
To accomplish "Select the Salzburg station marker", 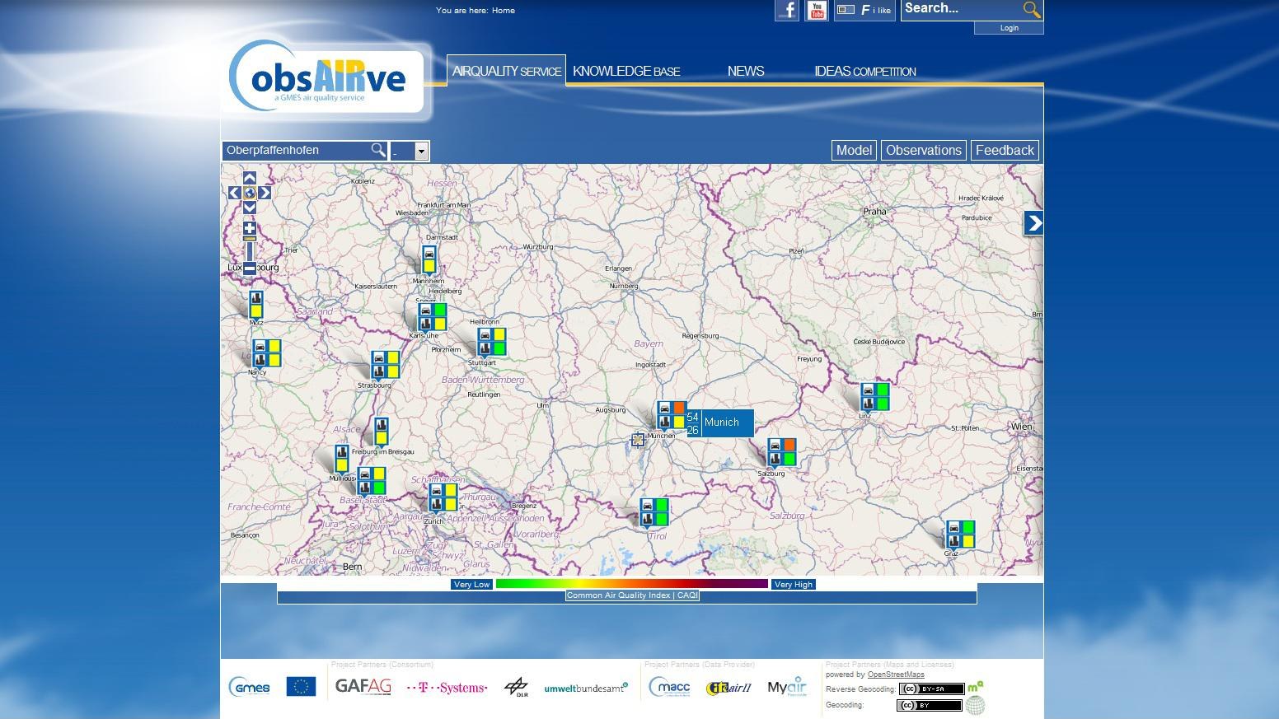I will [x=781, y=452].
